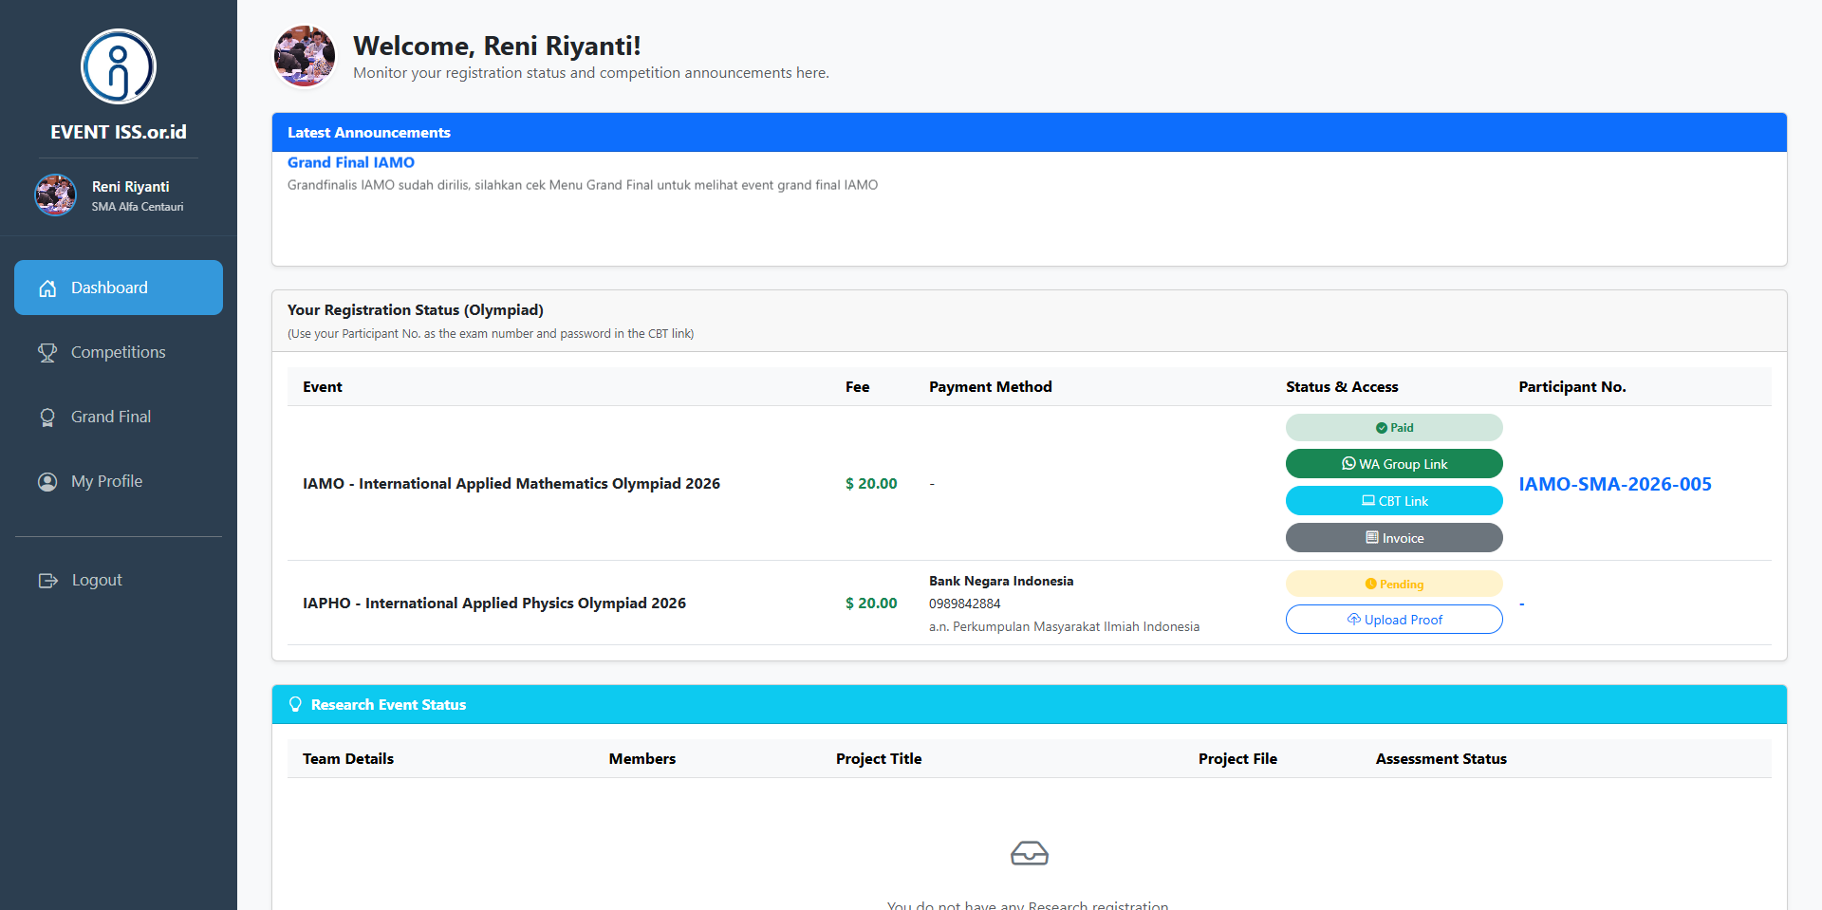Click the green check icon on Paid badge
This screenshot has height=910, width=1822.
1382,428
